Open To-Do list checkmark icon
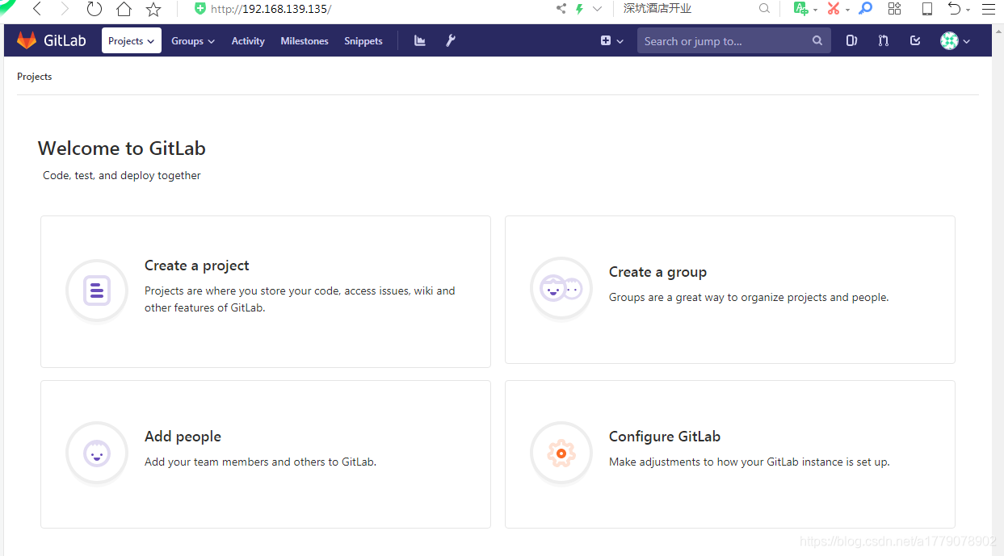The width and height of the screenshot is (1004, 556). pyautogui.click(x=915, y=40)
